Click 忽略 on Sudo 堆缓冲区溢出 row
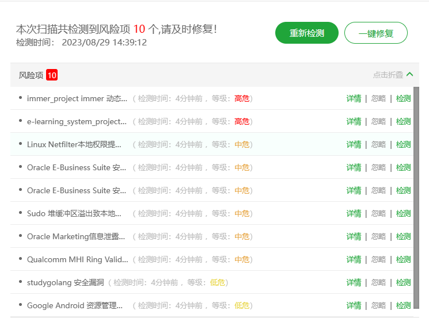This screenshot has width=429, height=318. (378, 213)
